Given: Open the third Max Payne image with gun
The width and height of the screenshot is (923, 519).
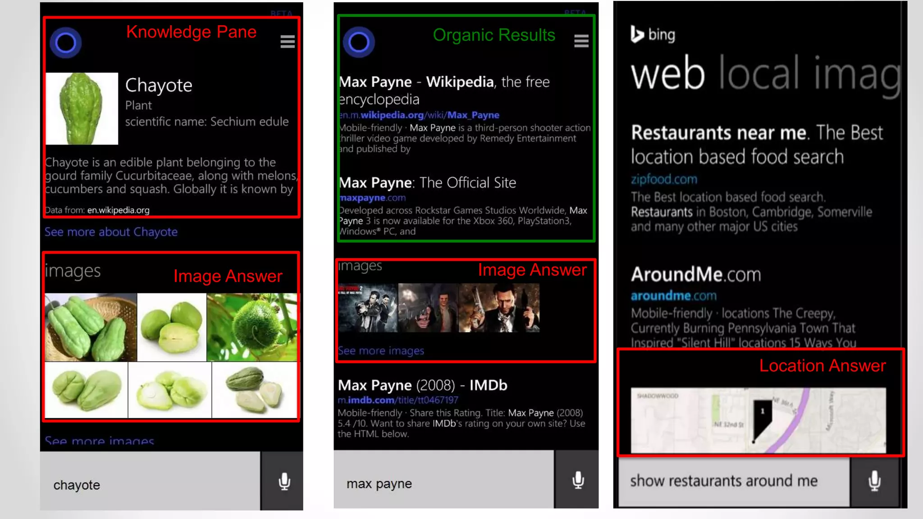Looking at the screenshot, I should click(x=499, y=308).
